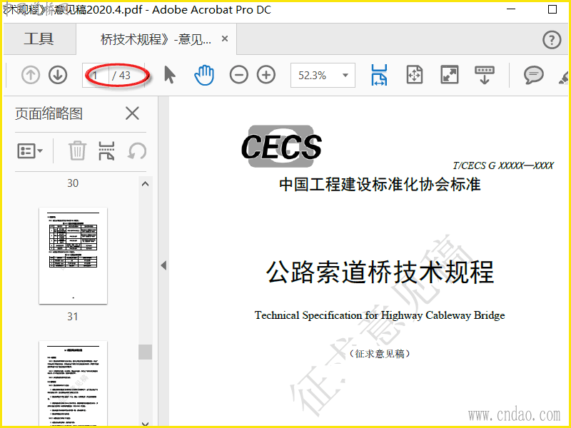The height and width of the screenshot is (428, 571).
Task: Open the thumbnail options dropdown menu
Action: 30,151
